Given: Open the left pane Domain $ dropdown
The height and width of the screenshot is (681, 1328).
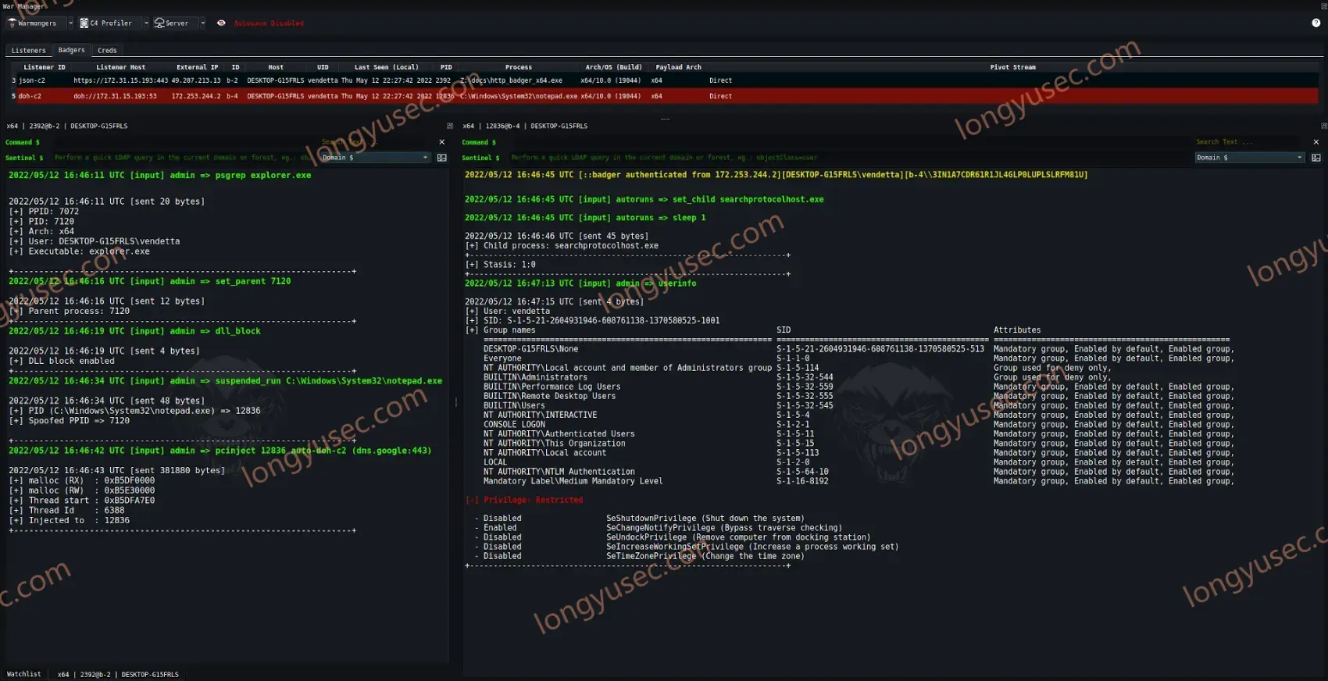Looking at the screenshot, I should (x=375, y=158).
